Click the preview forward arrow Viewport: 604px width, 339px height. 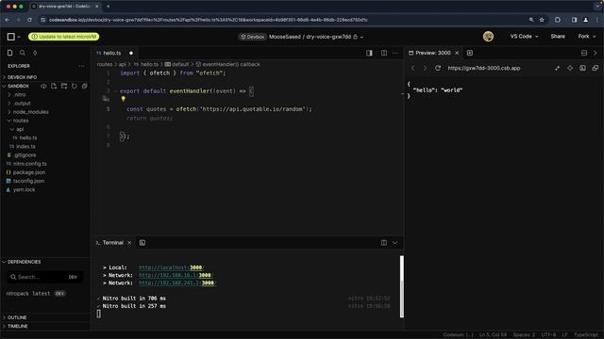coord(426,68)
